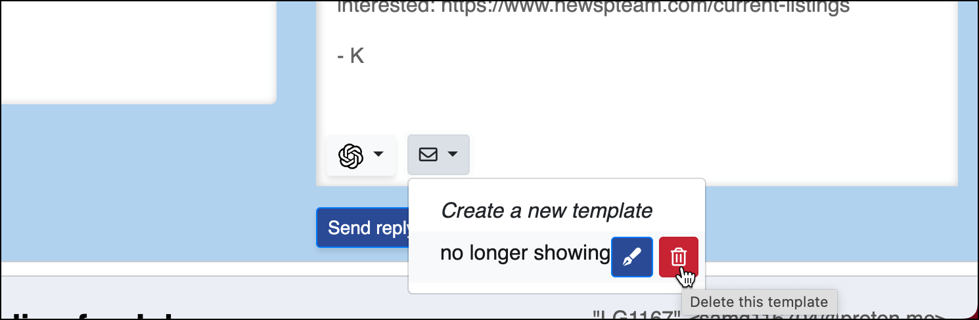
Task: Click the envelope templates icon
Action: click(428, 155)
